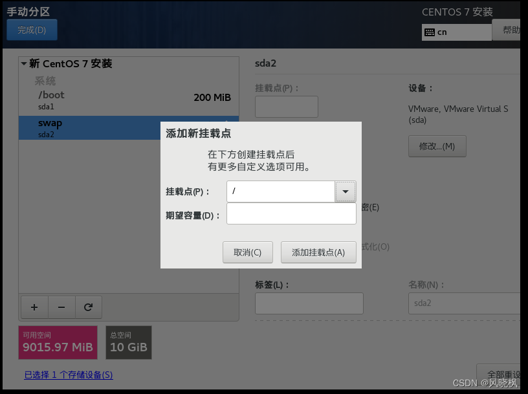Click 取消(C) to dismiss the dialog
The height and width of the screenshot is (394, 528).
click(248, 252)
